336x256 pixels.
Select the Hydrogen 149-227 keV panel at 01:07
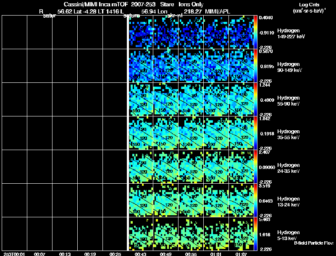(x=241, y=32)
